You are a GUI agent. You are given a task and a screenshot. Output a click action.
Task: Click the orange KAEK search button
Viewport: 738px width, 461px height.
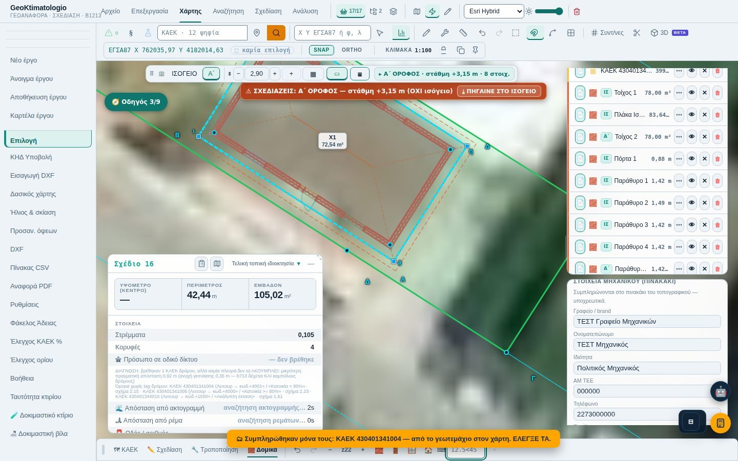[x=276, y=33]
